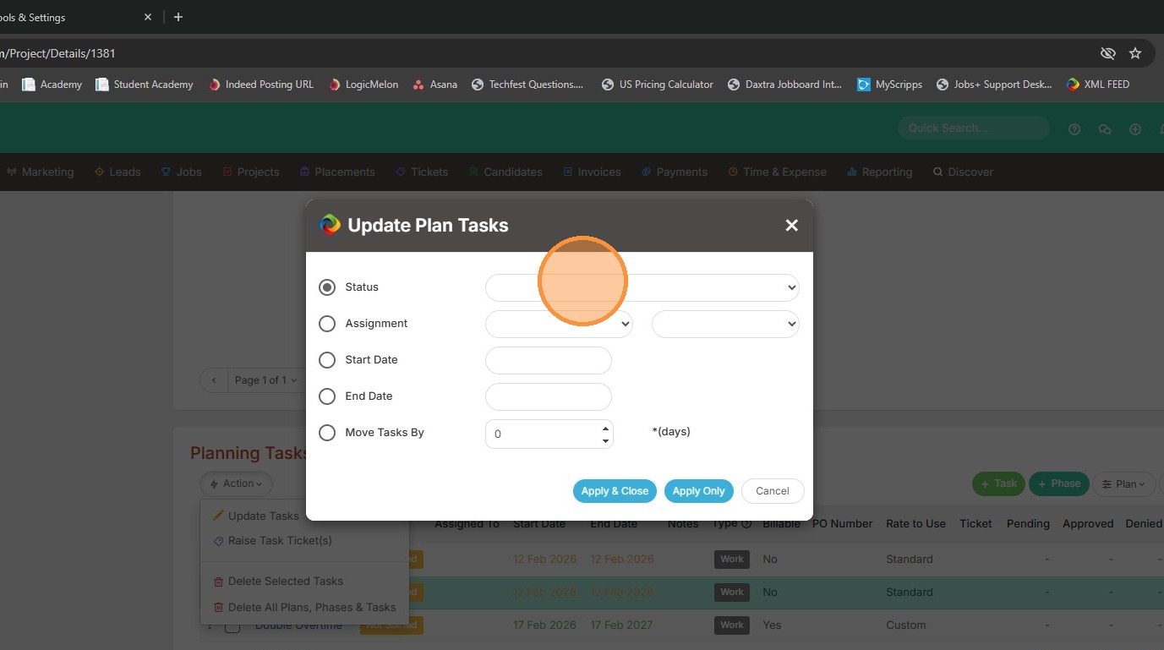Click trash icon beside Delete Selected Tasks
Viewport: 1164px width, 650px height.
pos(219,582)
